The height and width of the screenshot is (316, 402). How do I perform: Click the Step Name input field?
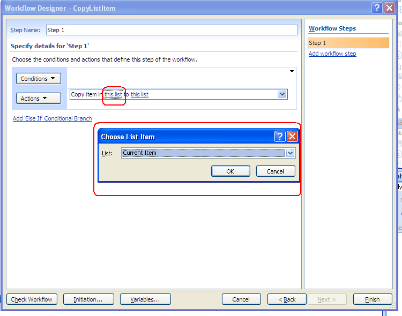click(172, 30)
